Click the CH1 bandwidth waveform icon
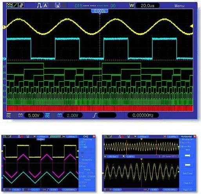Image resolution: width=201 pixels, height=194 pixels. click(x=20, y=115)
